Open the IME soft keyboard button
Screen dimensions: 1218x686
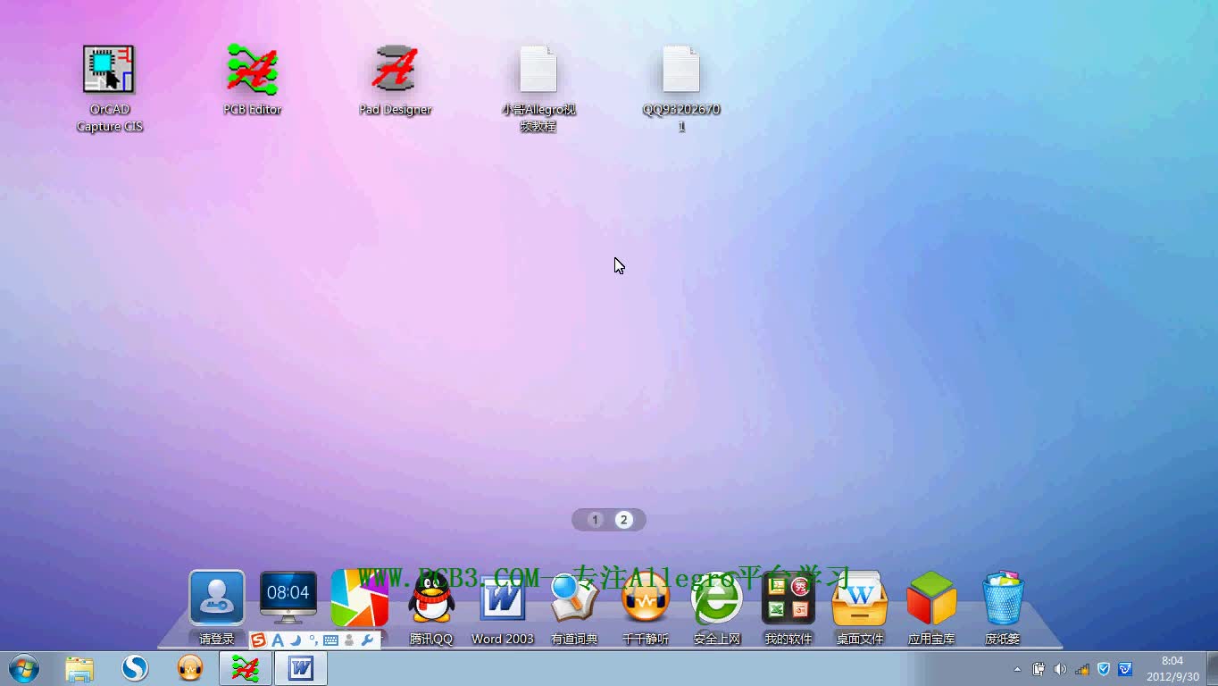[330, 640]
